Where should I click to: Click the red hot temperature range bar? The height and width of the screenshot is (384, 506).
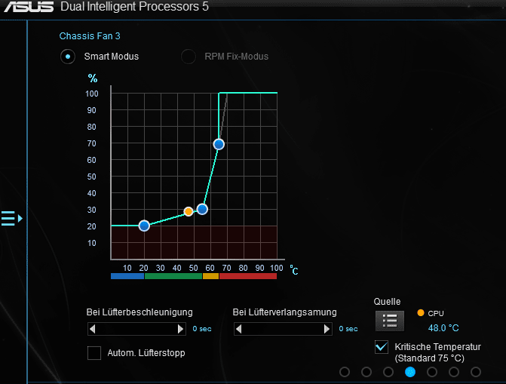pos(248,276)
